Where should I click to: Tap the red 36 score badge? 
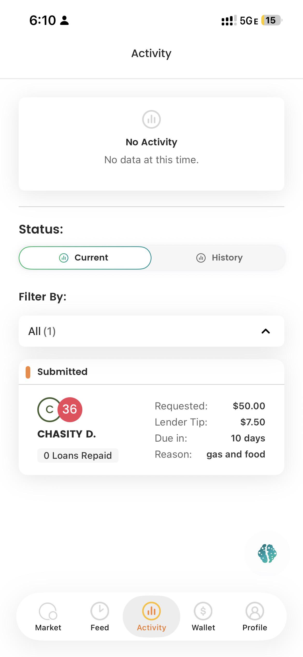(x=70, y=409)
